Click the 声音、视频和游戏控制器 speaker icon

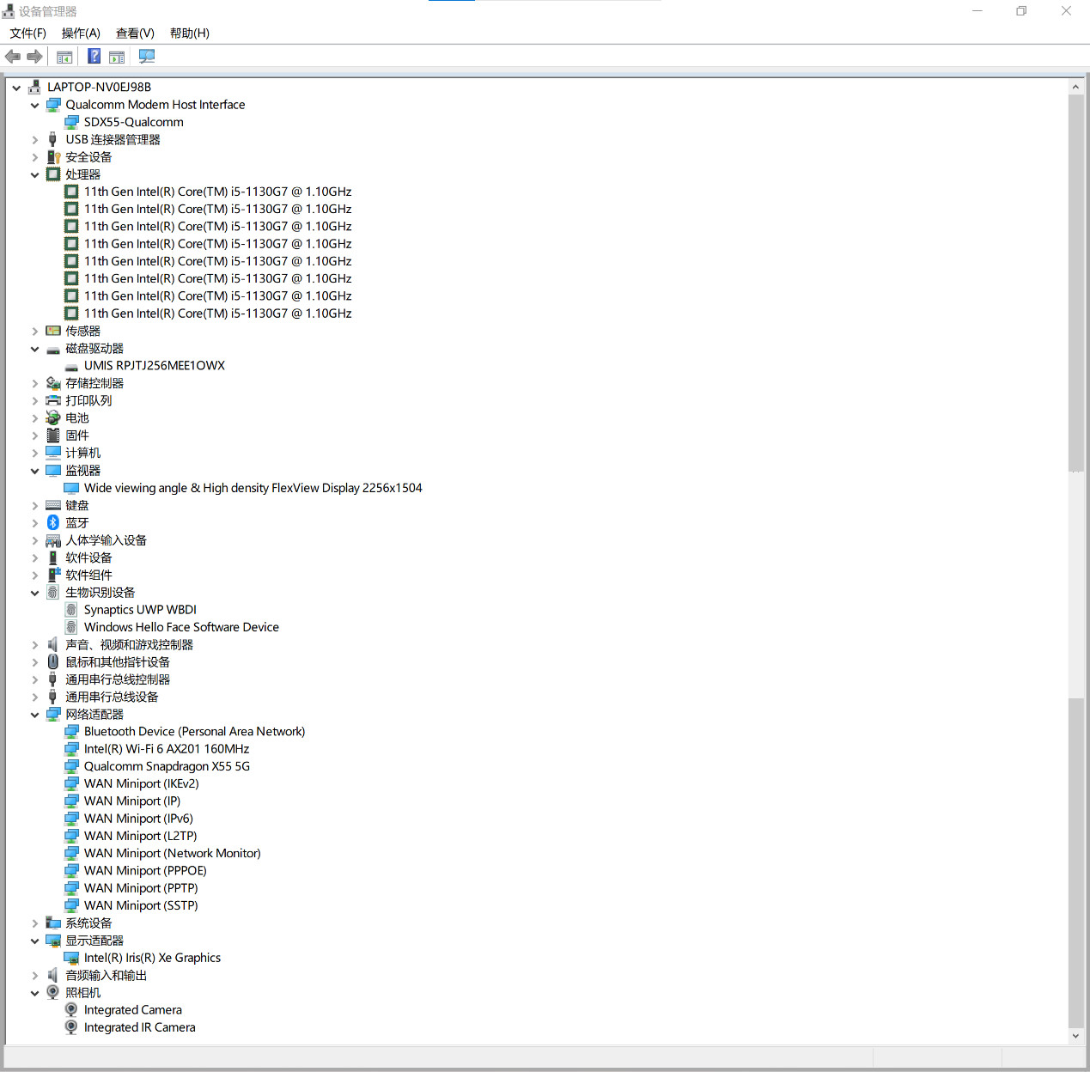pyautogui.click(x=53, y=644)
